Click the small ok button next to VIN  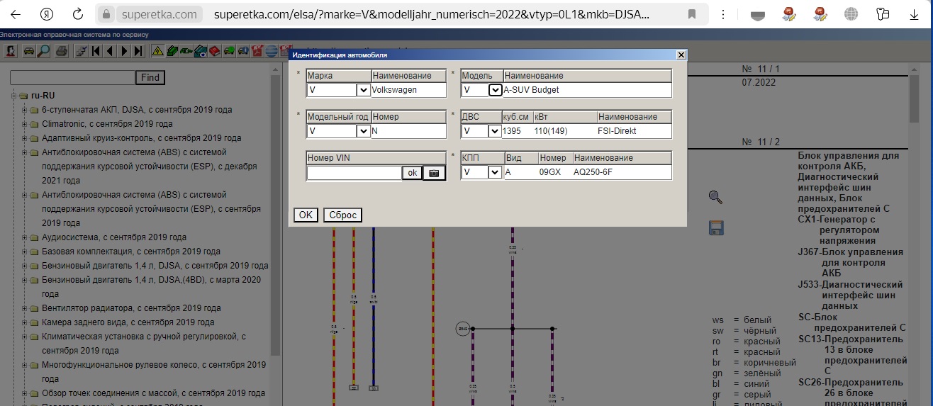[x=412, y=173]
